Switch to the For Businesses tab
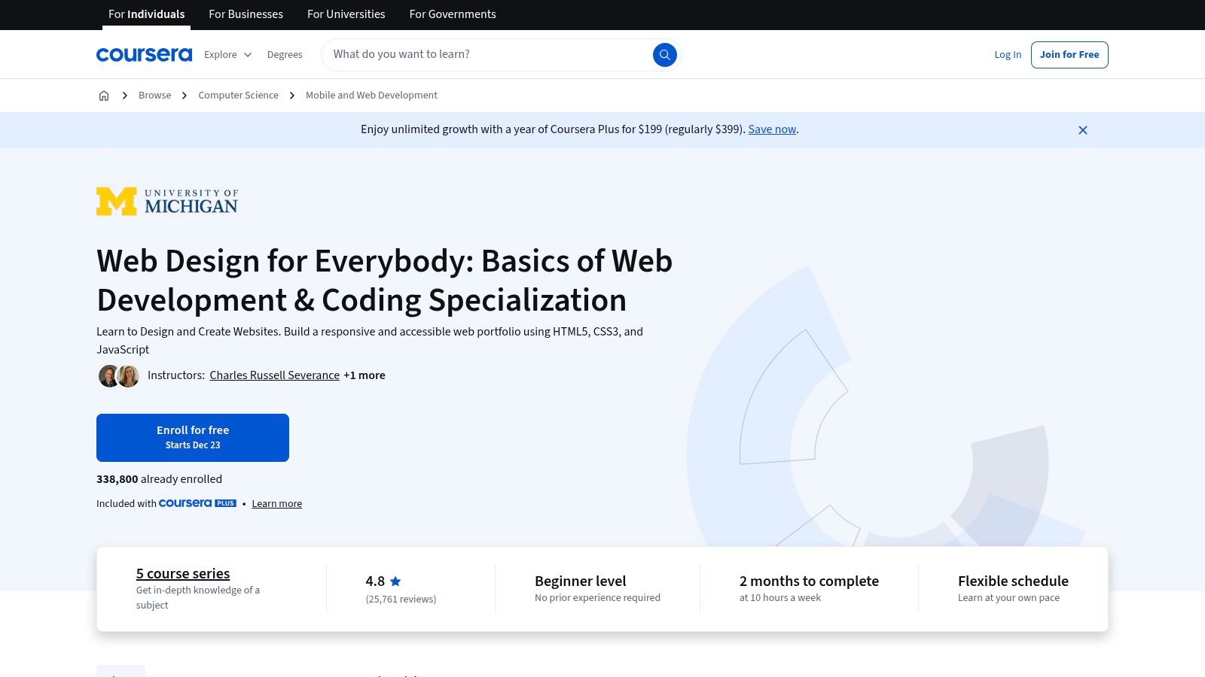 pos(246,14)
